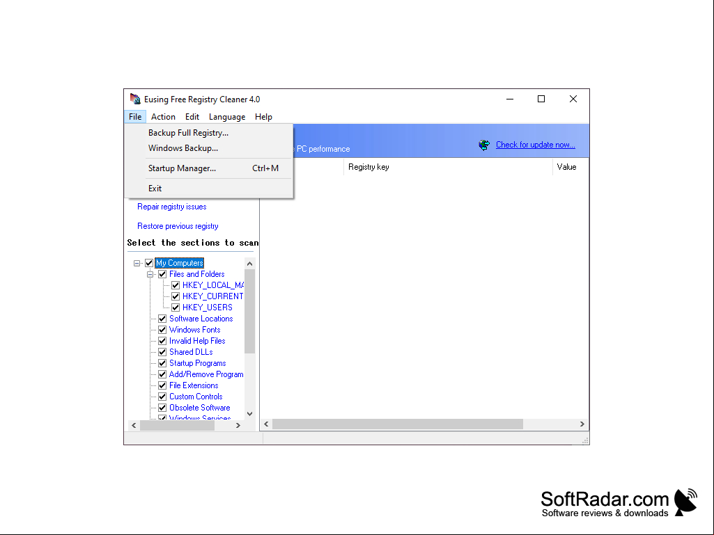714x535 pixels.
Task: Click the globe update icon
Action: pyautogui.click(x=484, y=145)
